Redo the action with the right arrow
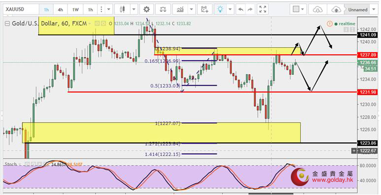 click(250, 9)
